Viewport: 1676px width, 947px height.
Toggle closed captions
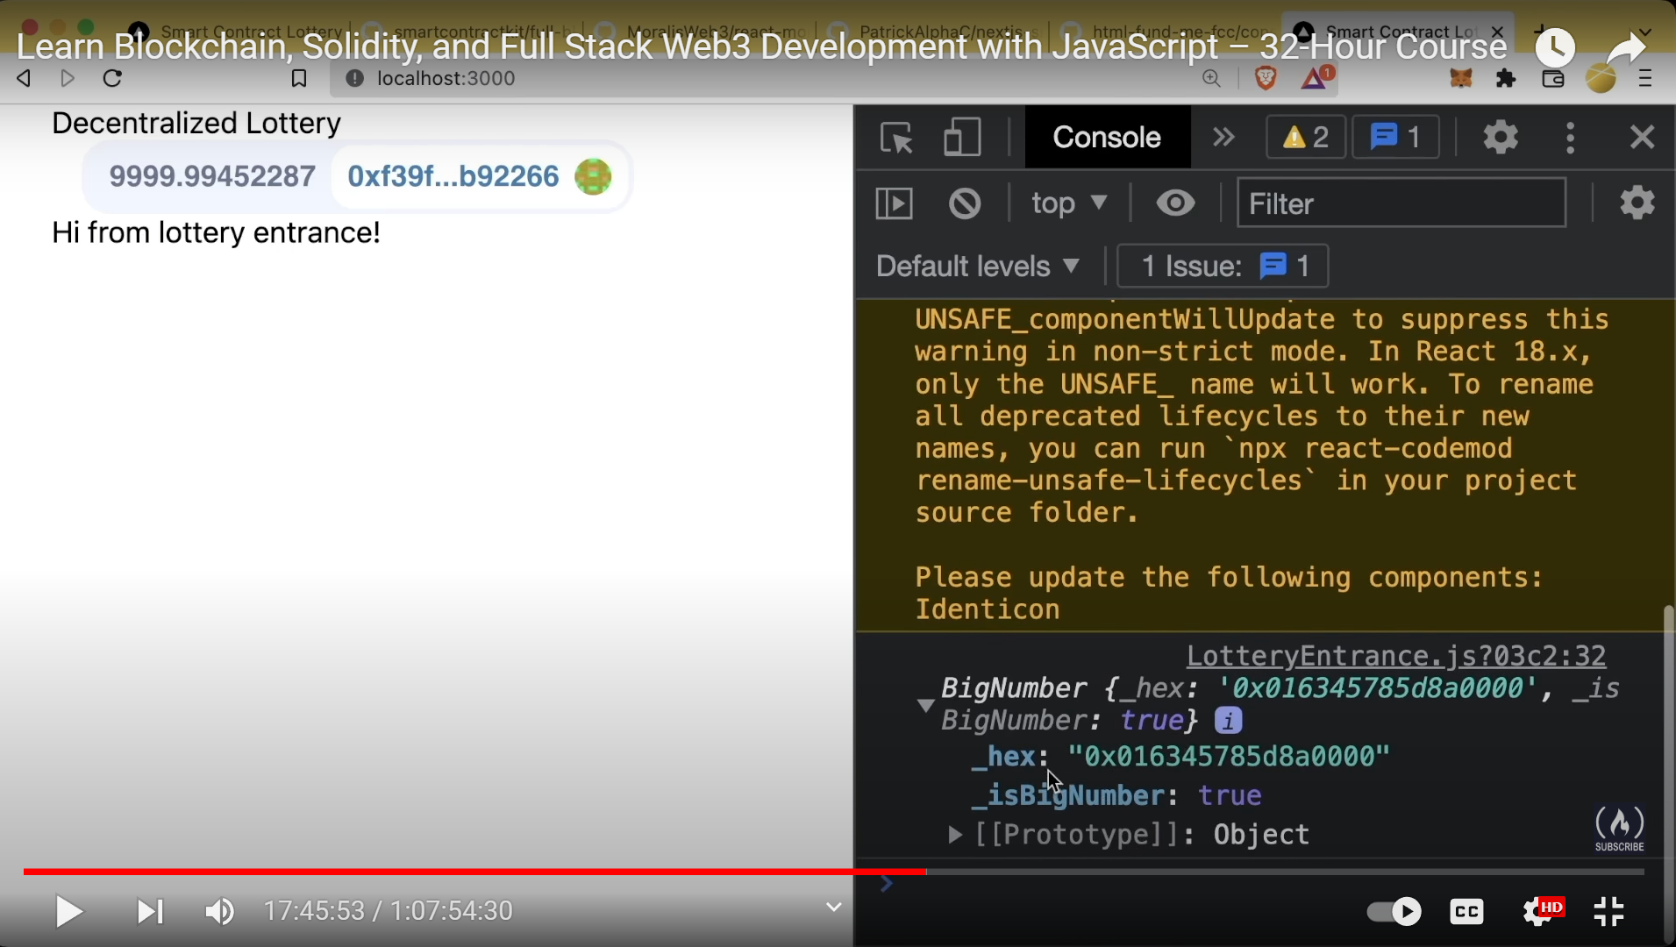click(x=1467, y=911)
